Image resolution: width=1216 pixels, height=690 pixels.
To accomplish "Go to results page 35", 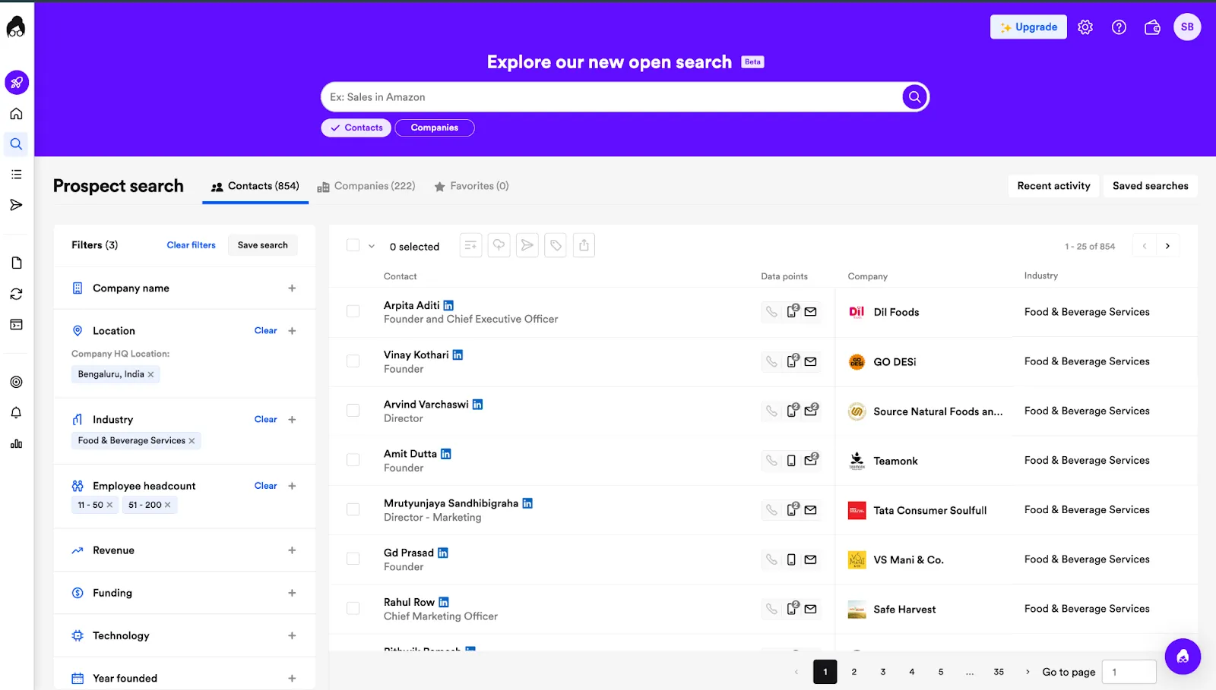I will pos(999,672).
